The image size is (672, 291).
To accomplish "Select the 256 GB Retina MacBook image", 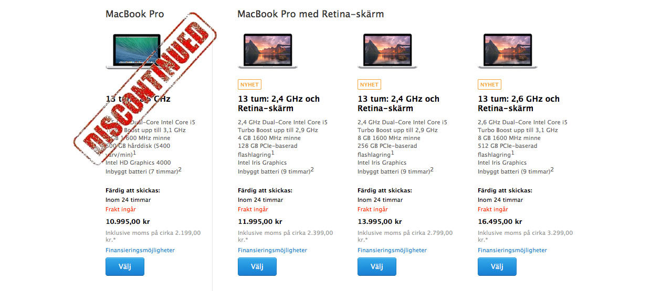I will 387,50.
